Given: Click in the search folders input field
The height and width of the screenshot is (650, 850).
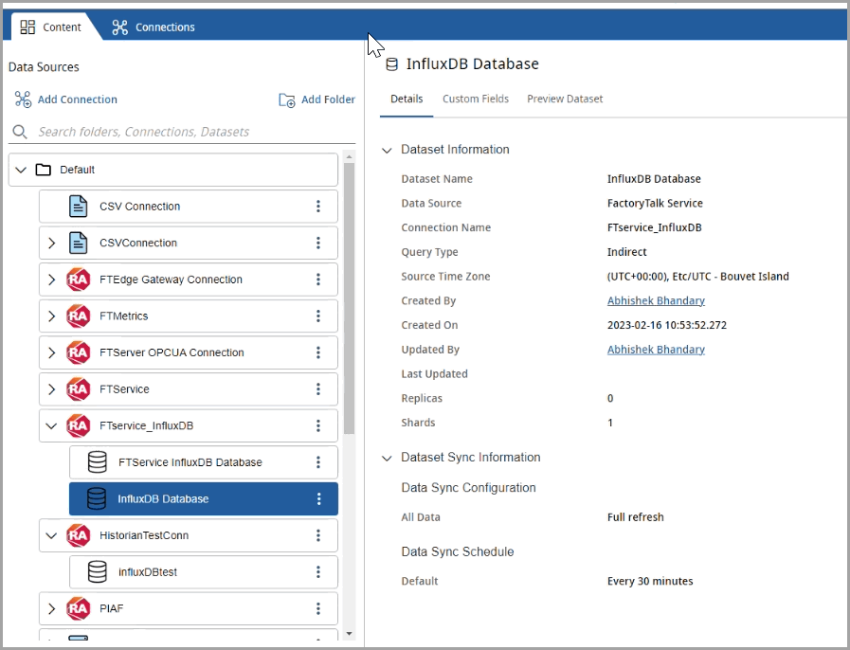Looking at the screenshot, I should 180,132.
